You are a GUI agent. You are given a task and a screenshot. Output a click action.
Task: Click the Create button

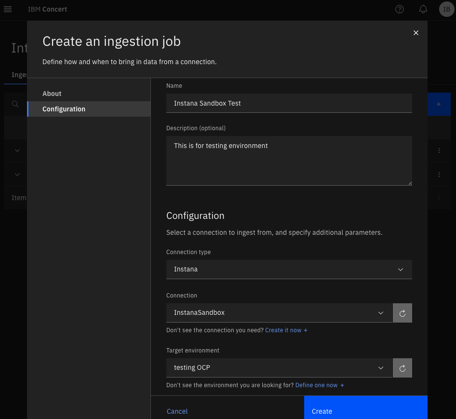366,407
